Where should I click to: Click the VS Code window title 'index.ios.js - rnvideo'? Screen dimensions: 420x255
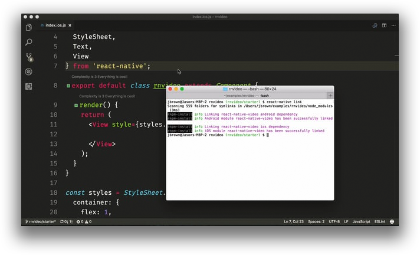pyautogui.click(x=210, y=17)
